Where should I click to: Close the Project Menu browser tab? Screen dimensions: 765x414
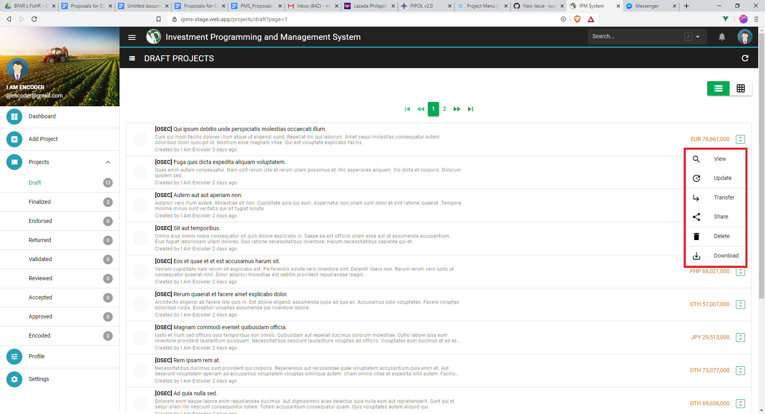[x=506, y=6]
